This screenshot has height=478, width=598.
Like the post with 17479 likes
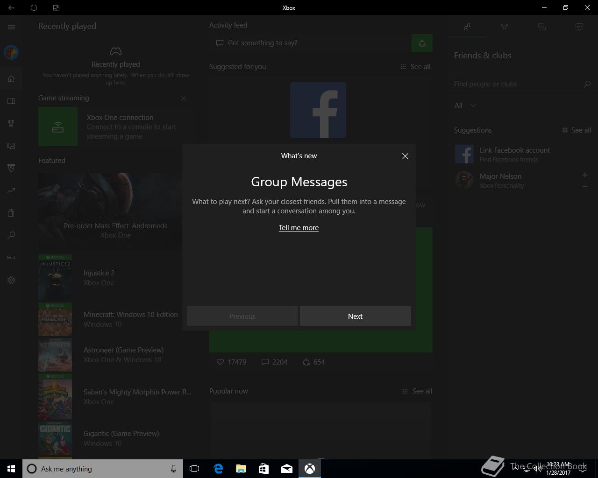[231, 362]
